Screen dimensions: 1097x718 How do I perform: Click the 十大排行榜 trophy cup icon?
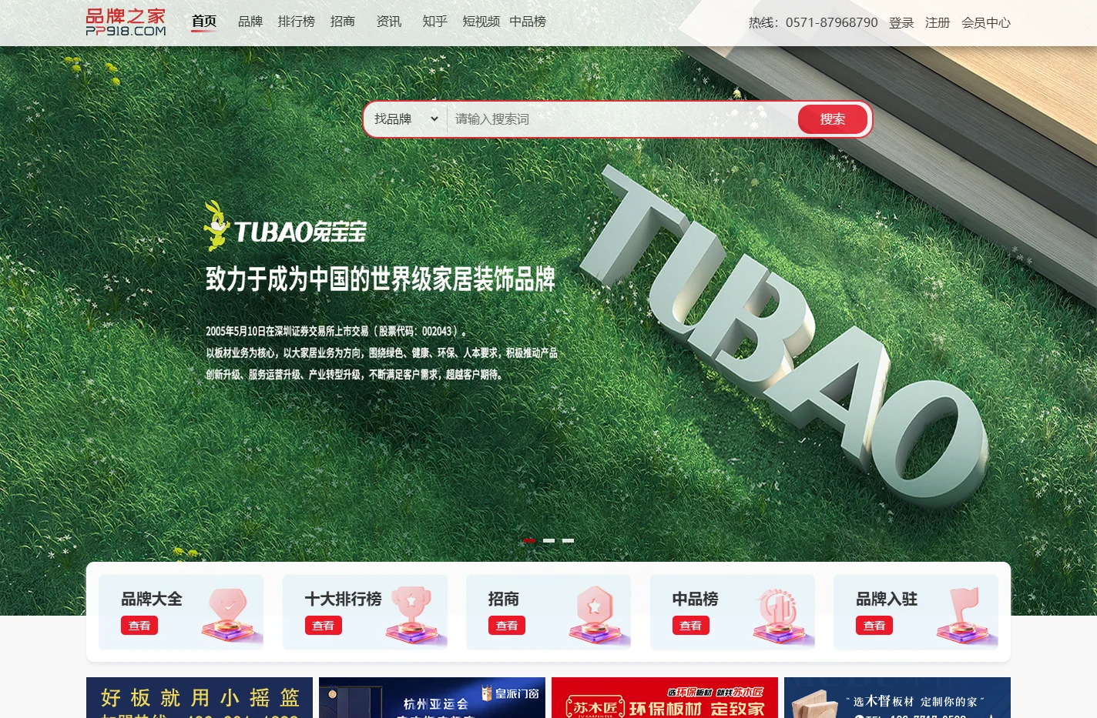point(415,616)
